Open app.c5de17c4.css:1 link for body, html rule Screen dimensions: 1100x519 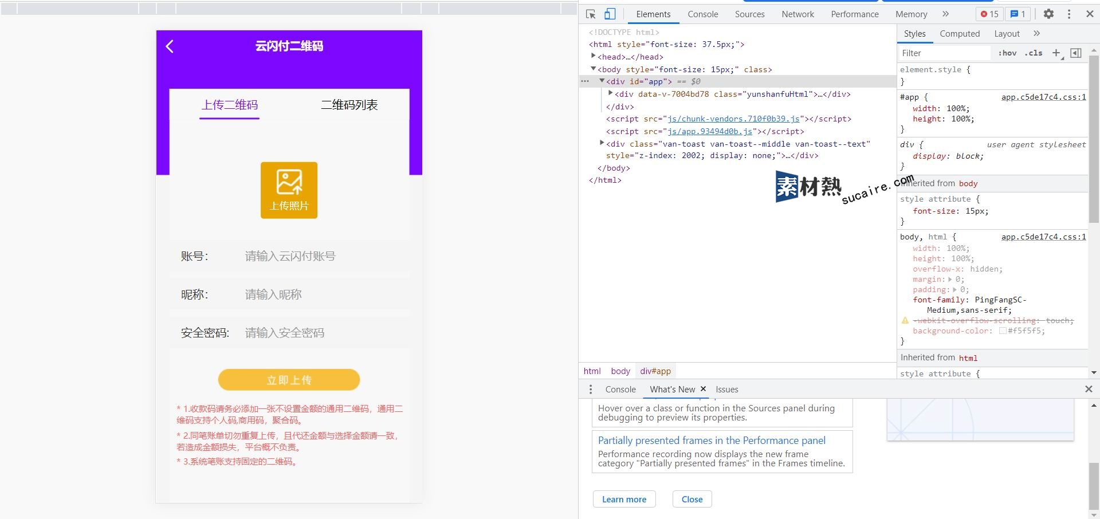pyautogui.click(x=1043, y=237)
